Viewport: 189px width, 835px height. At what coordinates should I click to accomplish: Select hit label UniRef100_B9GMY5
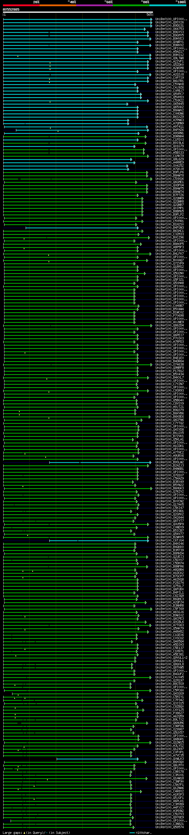coord(170,35)
